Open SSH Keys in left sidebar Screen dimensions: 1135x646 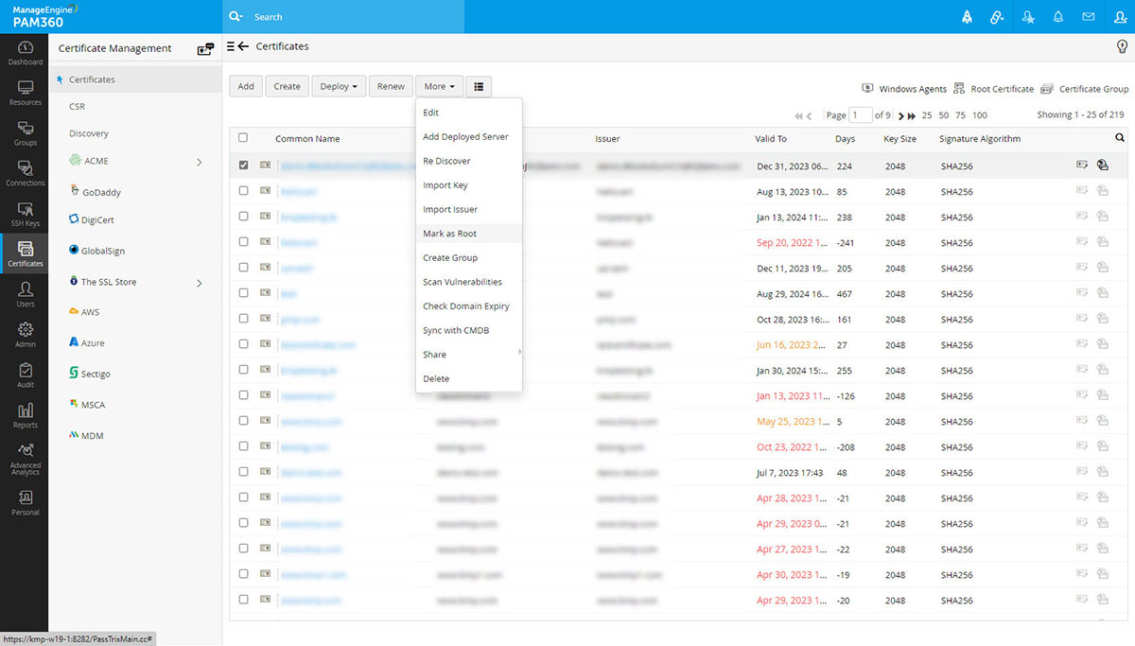(x=26, y=215)
